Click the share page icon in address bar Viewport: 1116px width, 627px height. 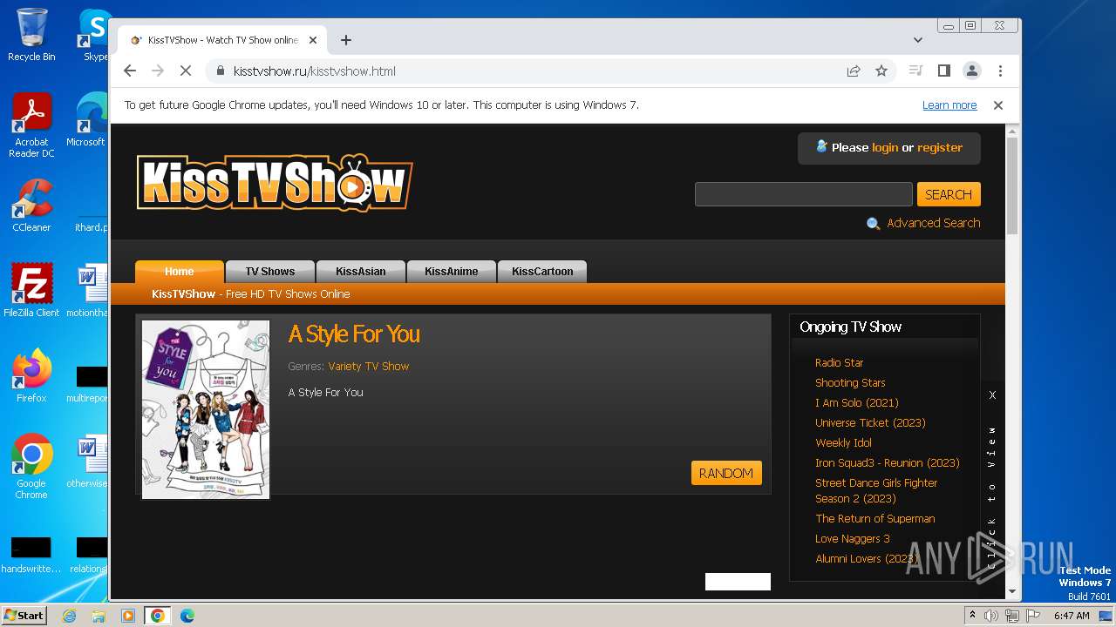(854, 71)
